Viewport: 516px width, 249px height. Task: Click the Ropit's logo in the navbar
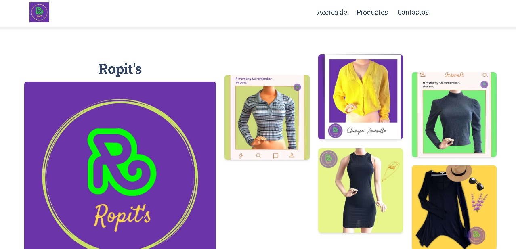click(x=39, y=12)
